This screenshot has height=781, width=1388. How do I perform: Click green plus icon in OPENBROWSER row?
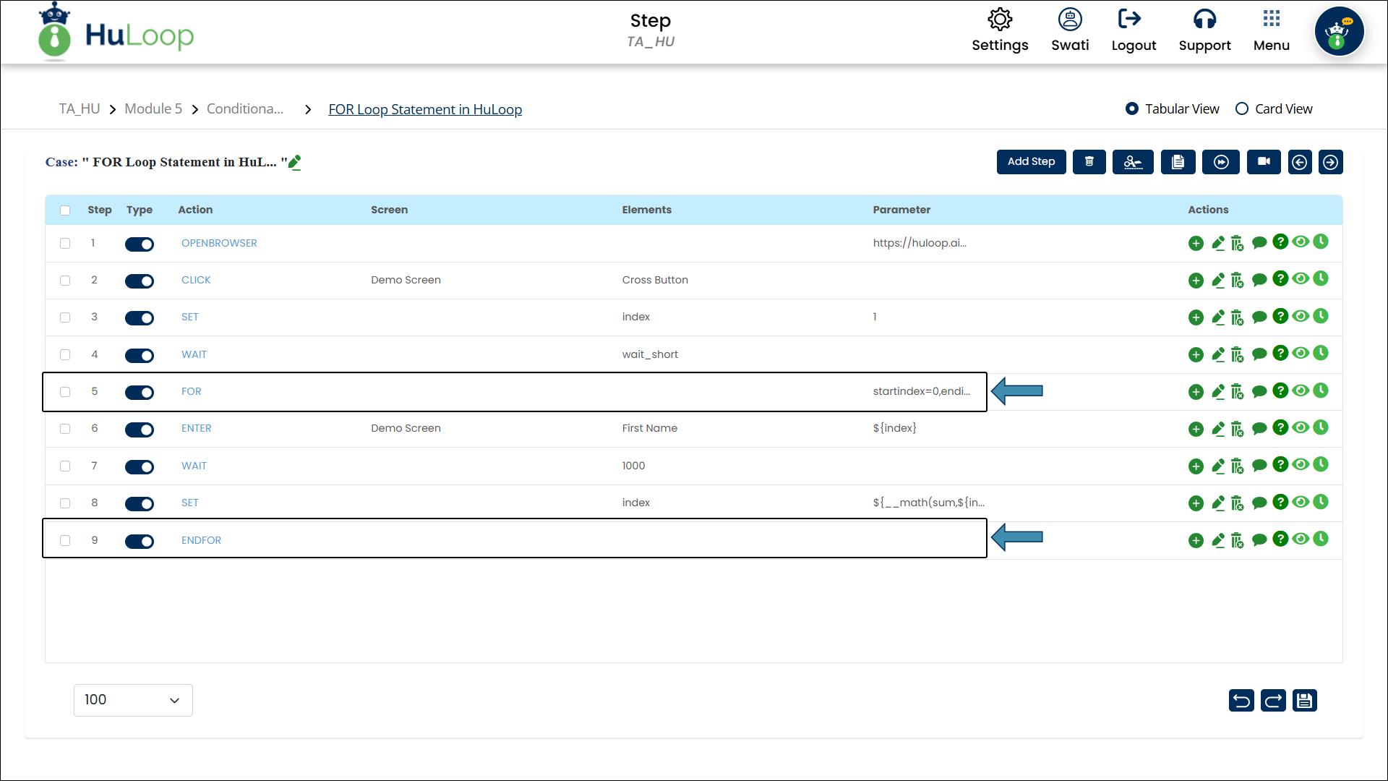(1196, 244)
